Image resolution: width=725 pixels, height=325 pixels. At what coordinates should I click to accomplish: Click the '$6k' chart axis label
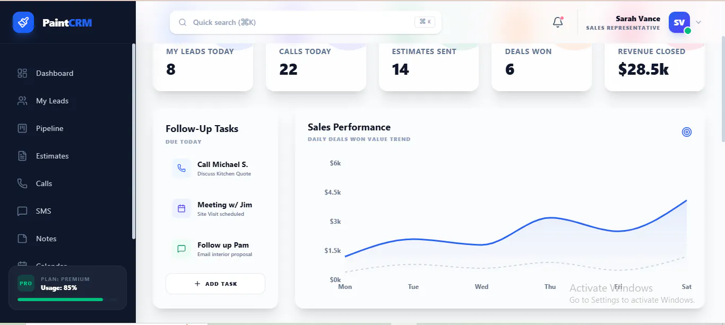335,163
